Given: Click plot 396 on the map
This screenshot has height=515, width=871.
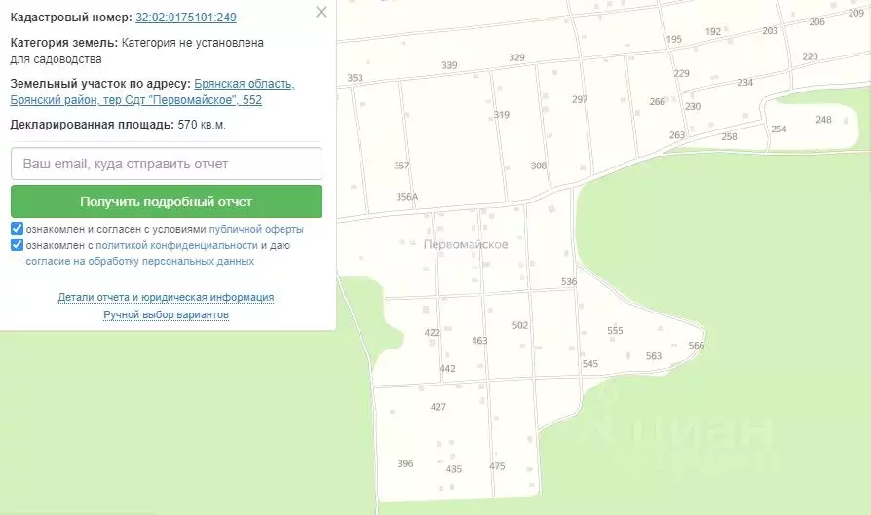Looking at the screenshot, I should pos(405,464).
